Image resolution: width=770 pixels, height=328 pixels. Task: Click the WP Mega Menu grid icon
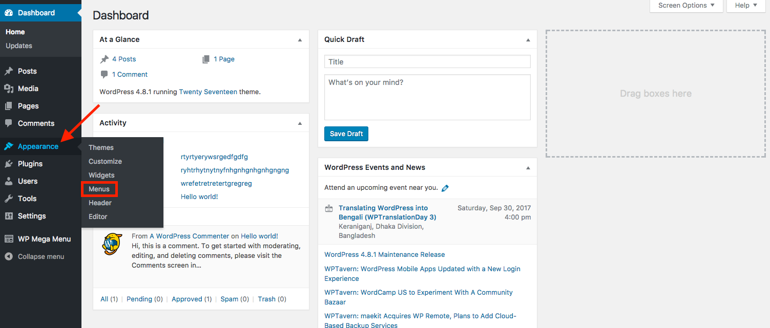(x=9, y=239)
